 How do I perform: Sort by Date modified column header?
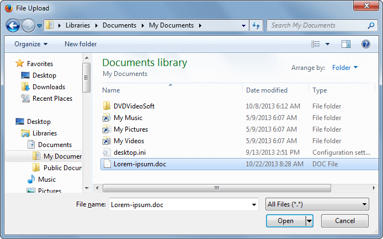click(x=267, y=90)
